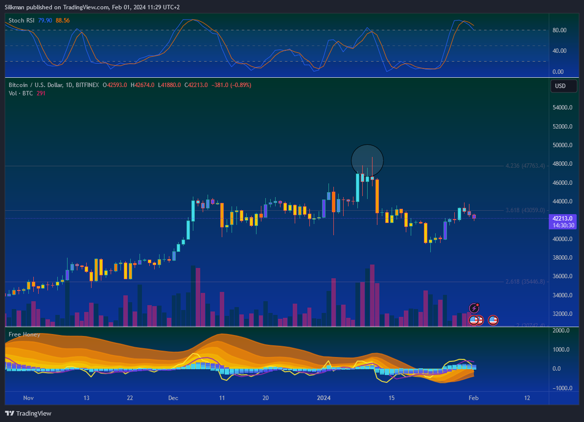Select the Stoch RSI orange value 88.56
584x422 pixels.
(x=63, y=21)
